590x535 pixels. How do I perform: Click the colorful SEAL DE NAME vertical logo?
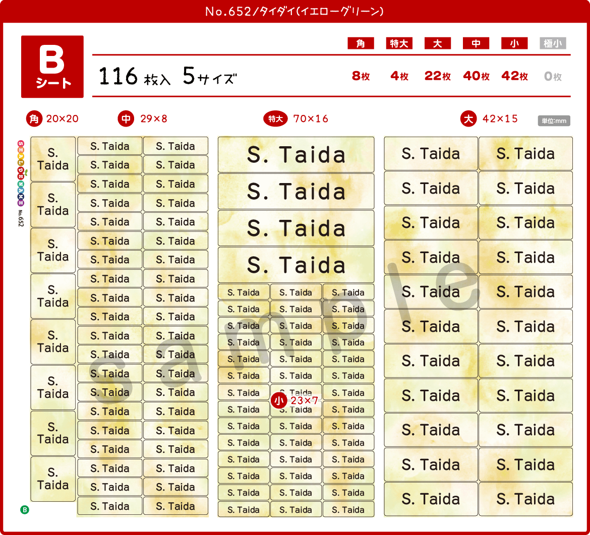click(x=21, y=173)
